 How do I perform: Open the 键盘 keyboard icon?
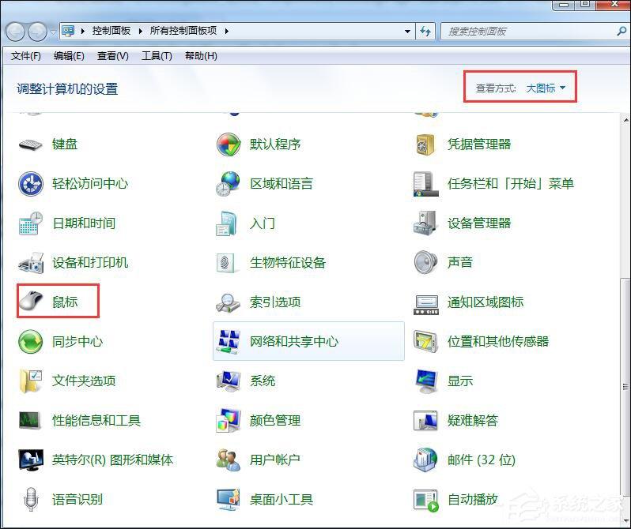point(31,144)
